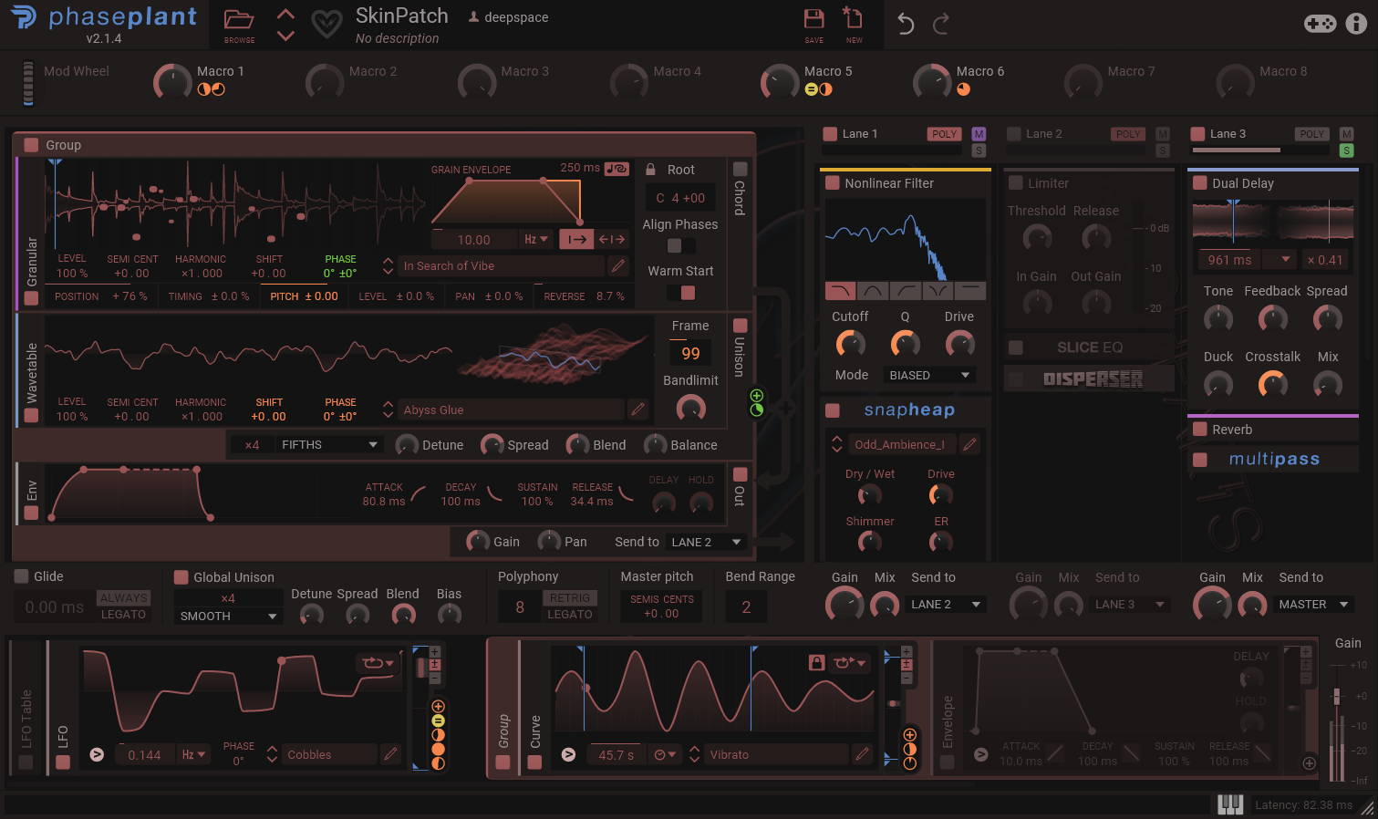Click the redo arrow icon

tap(941, 24)
